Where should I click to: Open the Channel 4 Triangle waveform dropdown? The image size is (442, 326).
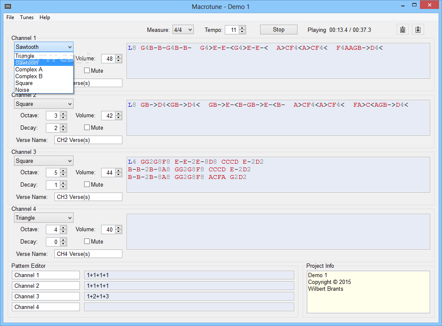coord(43,218)
